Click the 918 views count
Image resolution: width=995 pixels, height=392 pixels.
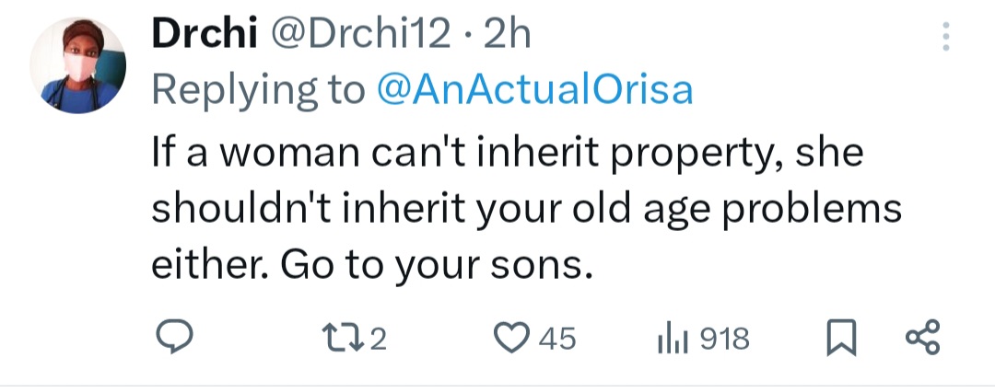(725, 340)
